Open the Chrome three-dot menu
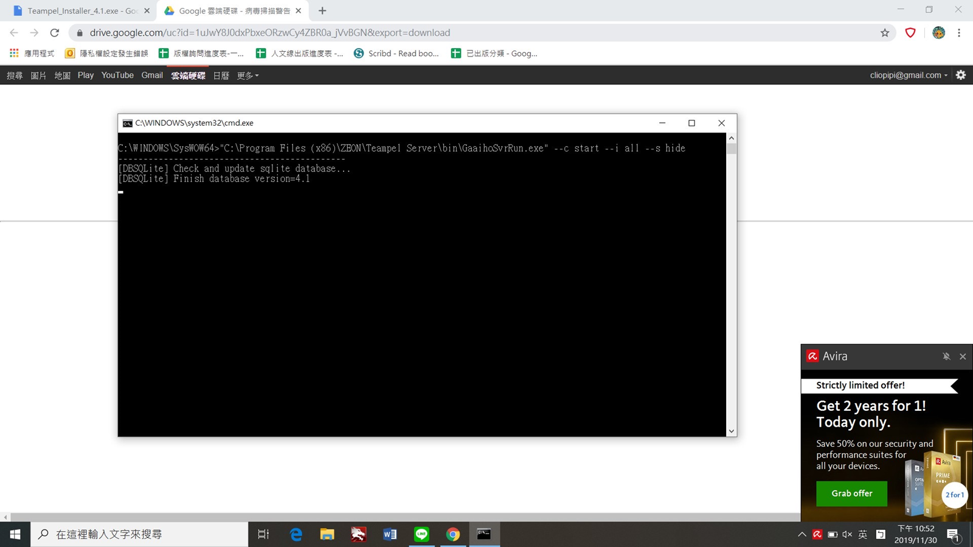This screenshot has width=973, height=547. 959,33
